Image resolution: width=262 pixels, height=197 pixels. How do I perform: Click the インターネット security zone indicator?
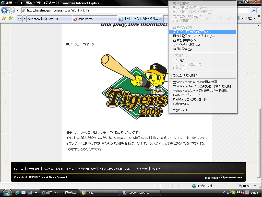(x=203, y=186)
